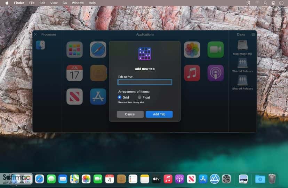This screenshot has height=188, width=288.
Task: Open App Store from the Dock
Action: tap(203, 179)
